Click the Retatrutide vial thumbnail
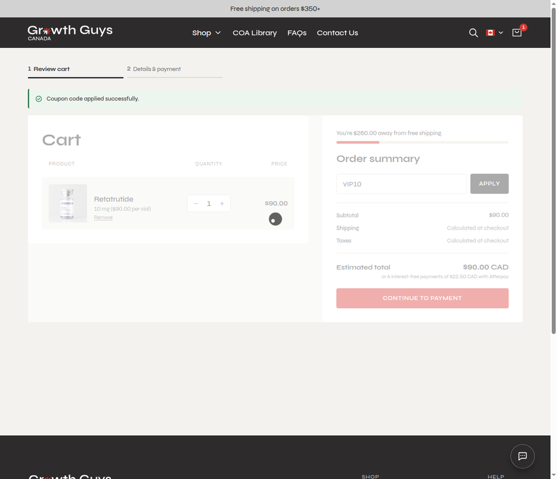The image size is (557, 479). pos(68,203)
